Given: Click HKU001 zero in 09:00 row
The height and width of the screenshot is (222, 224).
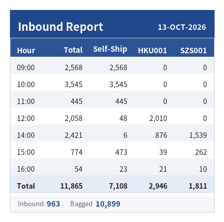Looking at the screenshot, I should point(165,68).
